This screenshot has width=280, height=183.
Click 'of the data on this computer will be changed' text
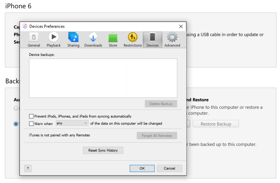[x=126, y=123]
